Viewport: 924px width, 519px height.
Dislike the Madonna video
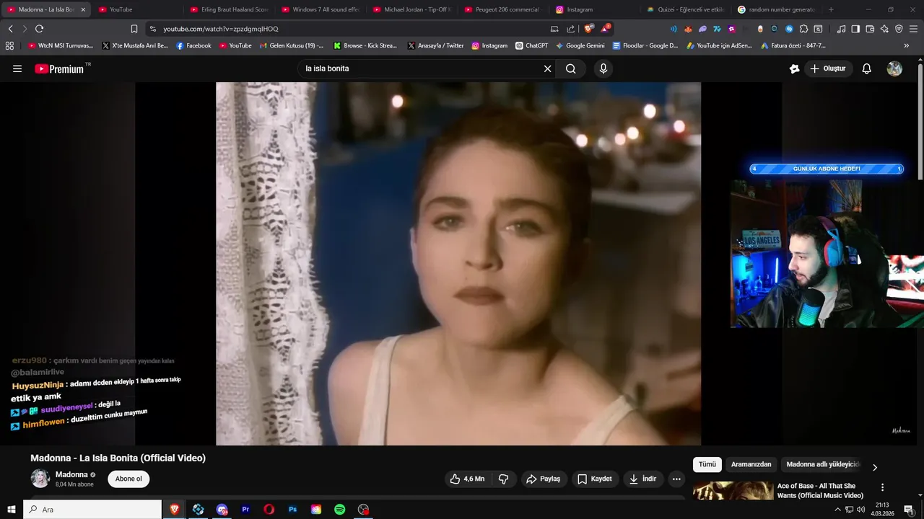point(504,479)
